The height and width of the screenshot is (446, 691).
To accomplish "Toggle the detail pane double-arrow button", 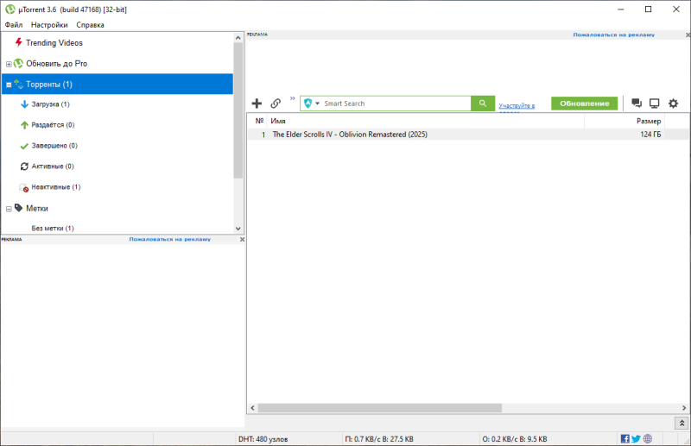I will 681,423.
